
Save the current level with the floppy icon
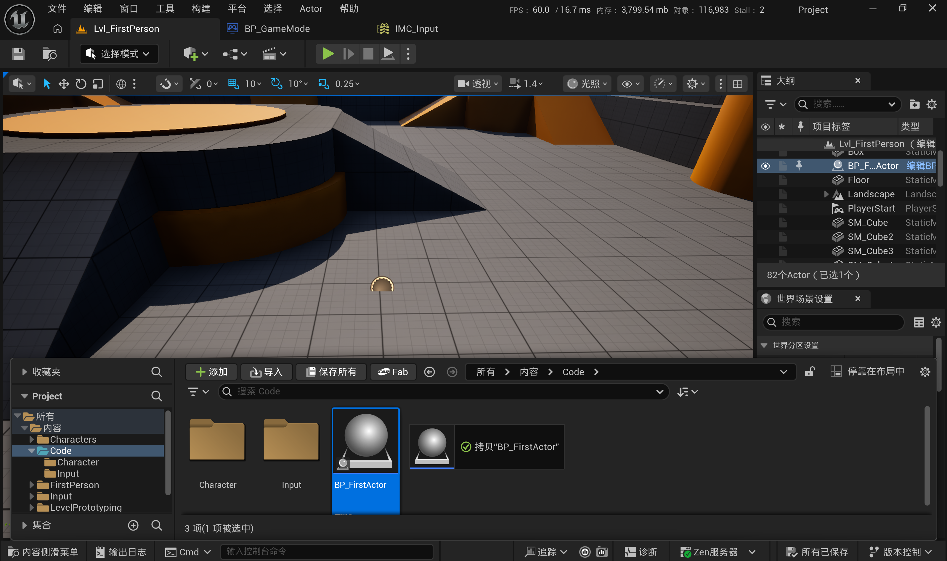click(18, 54)
